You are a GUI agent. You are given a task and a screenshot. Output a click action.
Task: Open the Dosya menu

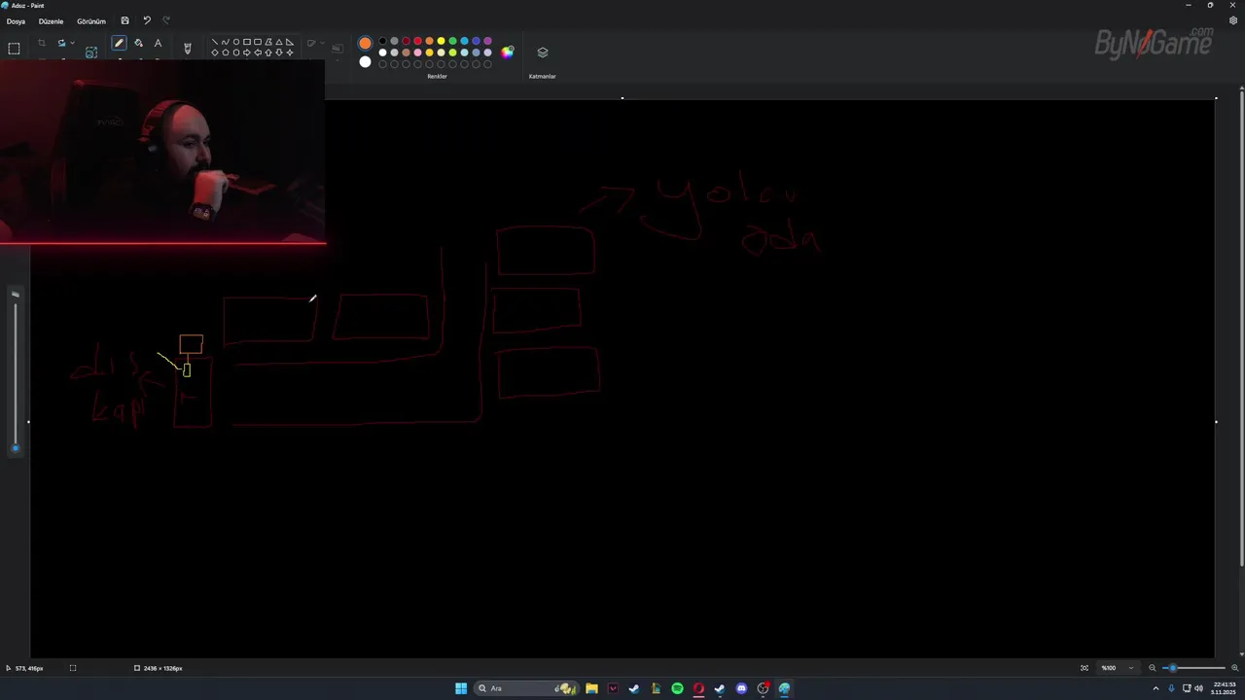pos(16,20)
